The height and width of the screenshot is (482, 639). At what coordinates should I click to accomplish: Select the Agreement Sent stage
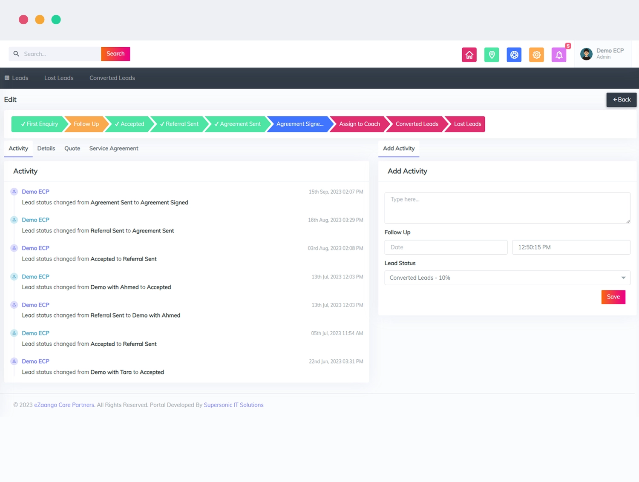point(237,124)
